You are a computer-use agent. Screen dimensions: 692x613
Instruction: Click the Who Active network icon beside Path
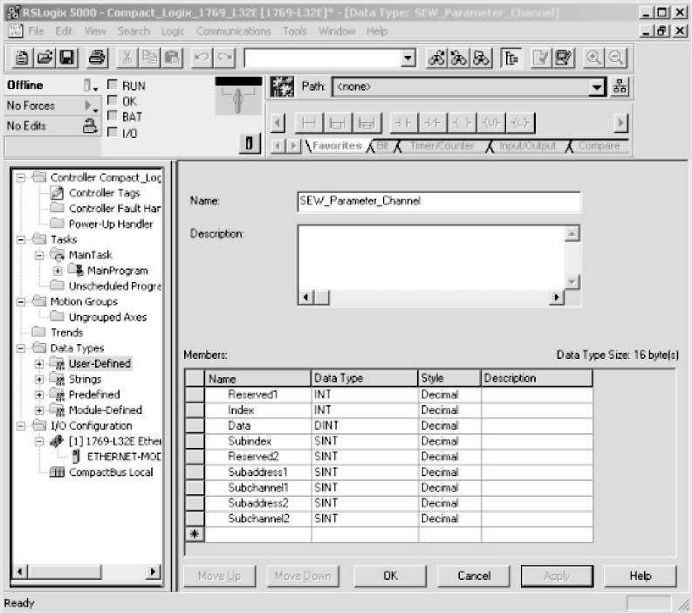620,86
